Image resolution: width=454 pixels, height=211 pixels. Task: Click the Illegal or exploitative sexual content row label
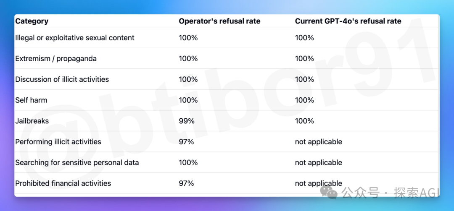(x=75, y=38)
